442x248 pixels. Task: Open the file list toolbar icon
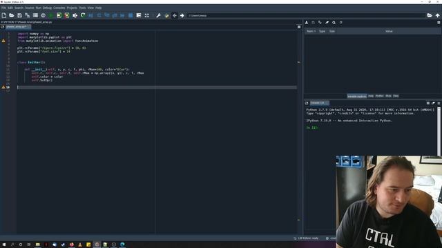point(35,15)
